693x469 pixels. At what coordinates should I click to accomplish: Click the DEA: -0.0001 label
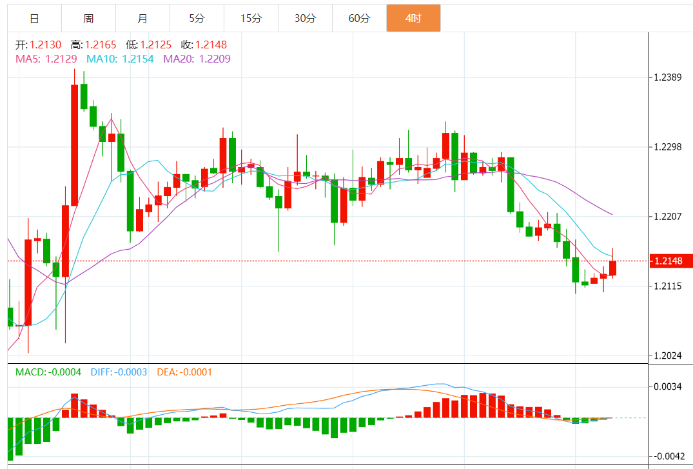pos(185,372)
